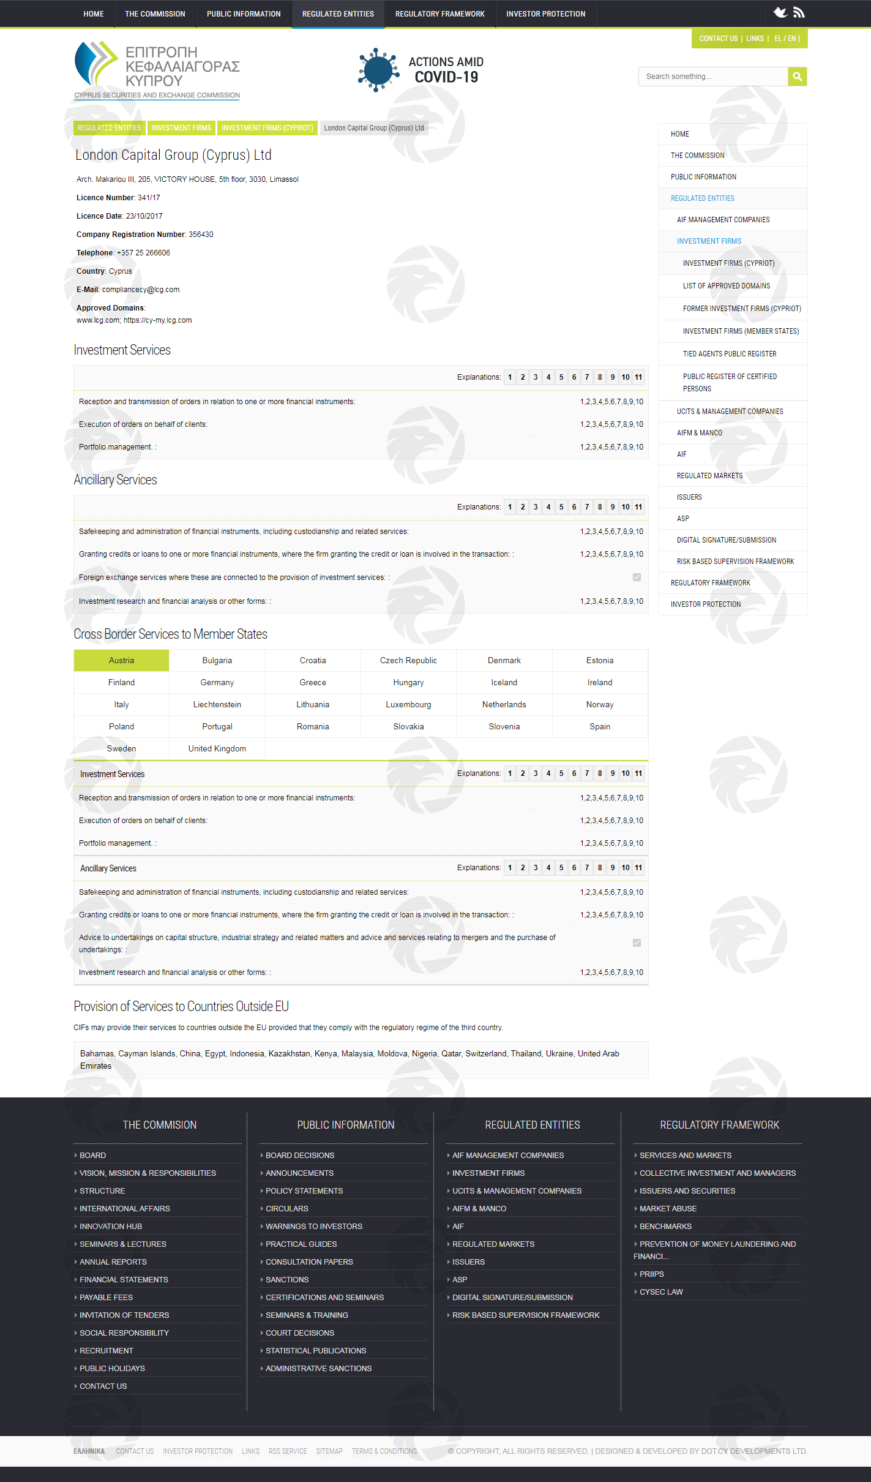871x1482 pixels.
Task: Open the RSS feed icon
Action: click(x=799, y=12)
